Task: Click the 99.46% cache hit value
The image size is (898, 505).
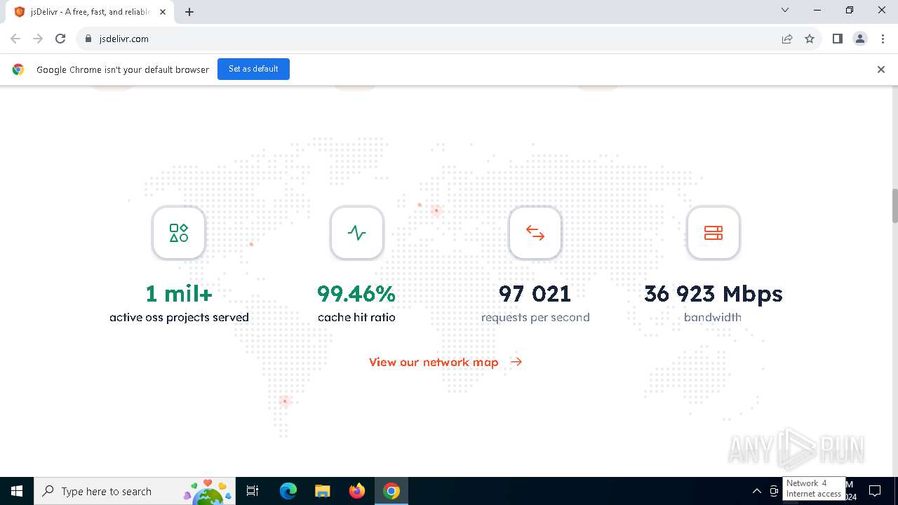Action: tap(356, 293)
